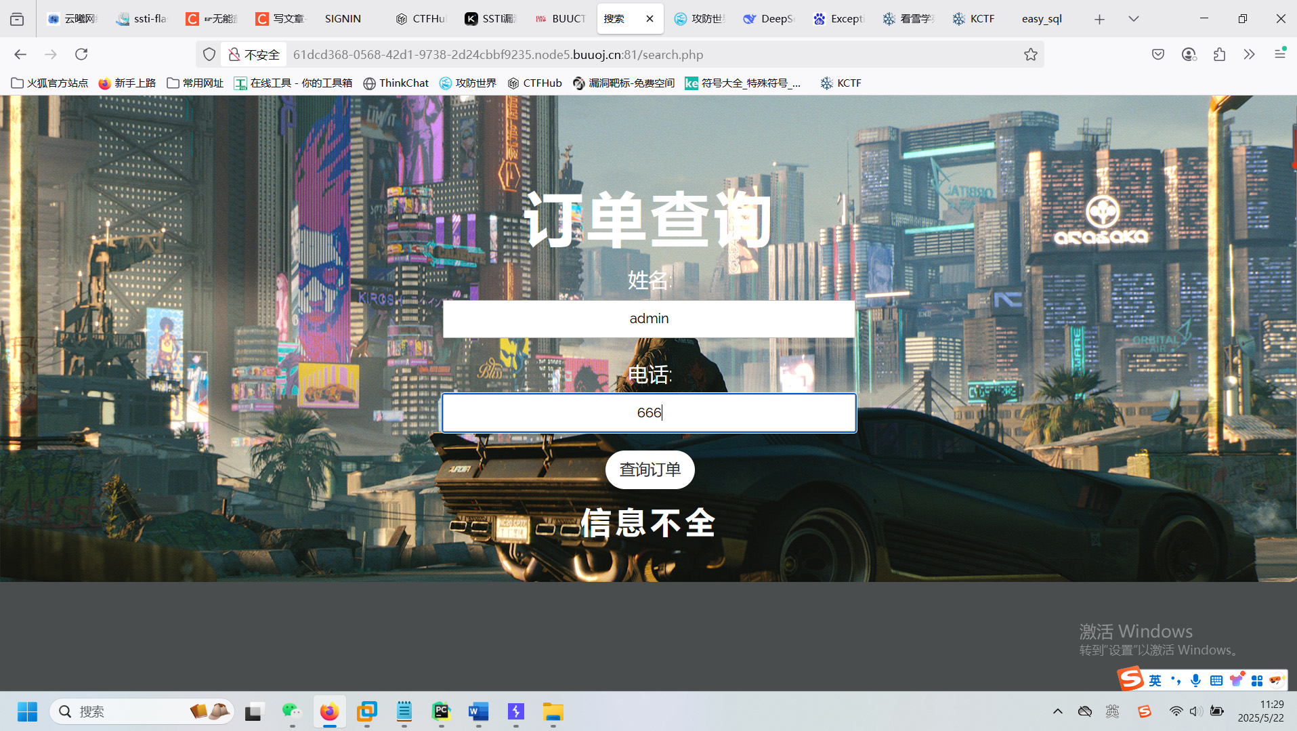The height and width of the screenshot is (731, 1297).
Task: Open the KCTF bookmark in bookmarks bar
Action: (841, 83)
